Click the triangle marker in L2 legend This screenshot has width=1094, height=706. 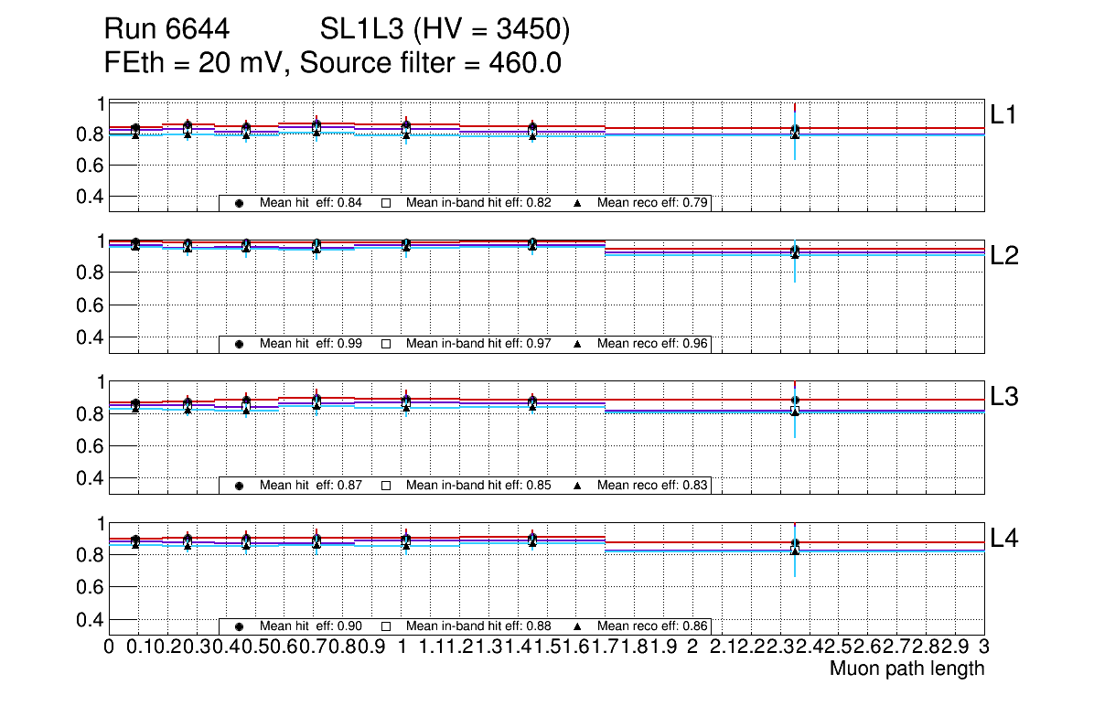coord(578,345)
